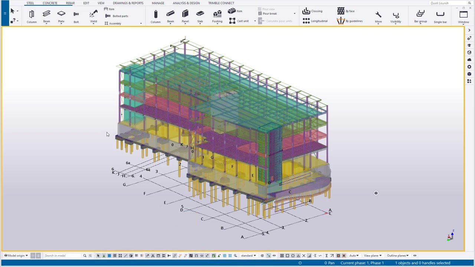This screenshot has width=475, height=267.
Task: Open the side pane settings gear icon
Action: click(469, 67)
